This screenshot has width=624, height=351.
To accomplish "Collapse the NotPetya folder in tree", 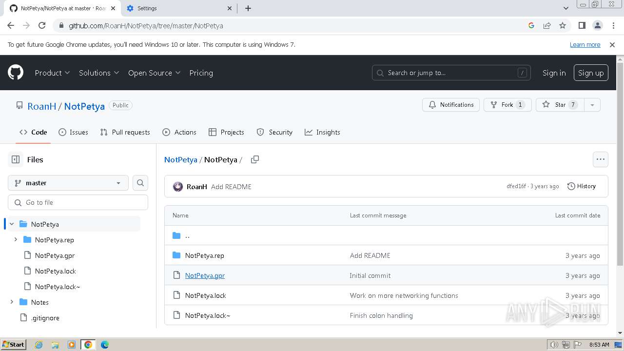I will [12, 224].
